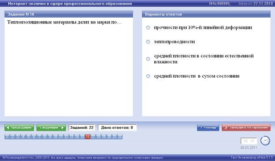Click the 'Заданий: 22' counter
The width and height of the screenshot is (275, 161).
(82, 127)
